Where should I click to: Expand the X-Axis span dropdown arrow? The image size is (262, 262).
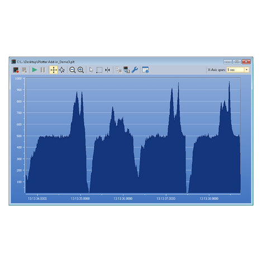point(246,70)
